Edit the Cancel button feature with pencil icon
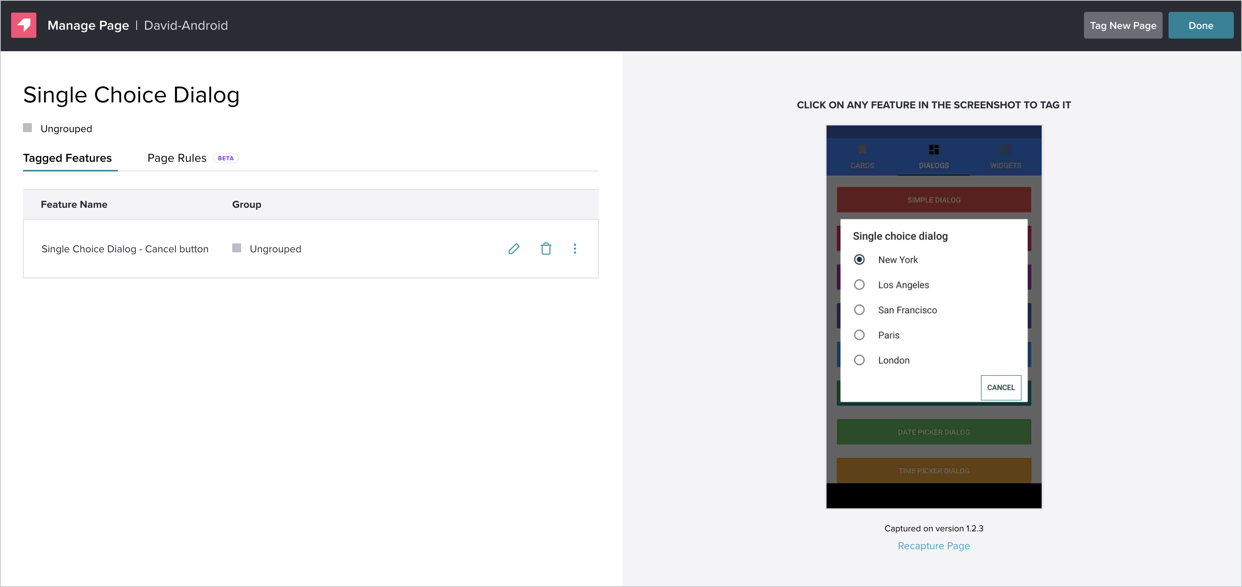Viewport: 1242px width, 587px height. coord(514,249)
